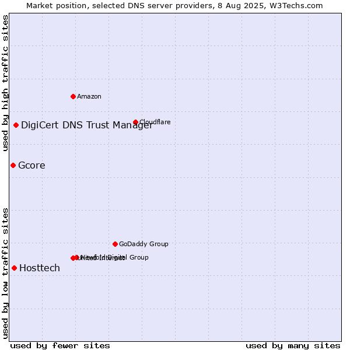Click the Gcore red dot
Image resolution: width=350 pixels, height=350 pixels.
pyautogui.click(x=13, y=166)
